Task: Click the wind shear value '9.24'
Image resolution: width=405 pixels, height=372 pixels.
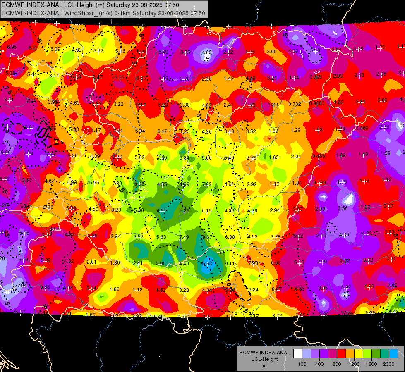Action: tap(253, 289)
